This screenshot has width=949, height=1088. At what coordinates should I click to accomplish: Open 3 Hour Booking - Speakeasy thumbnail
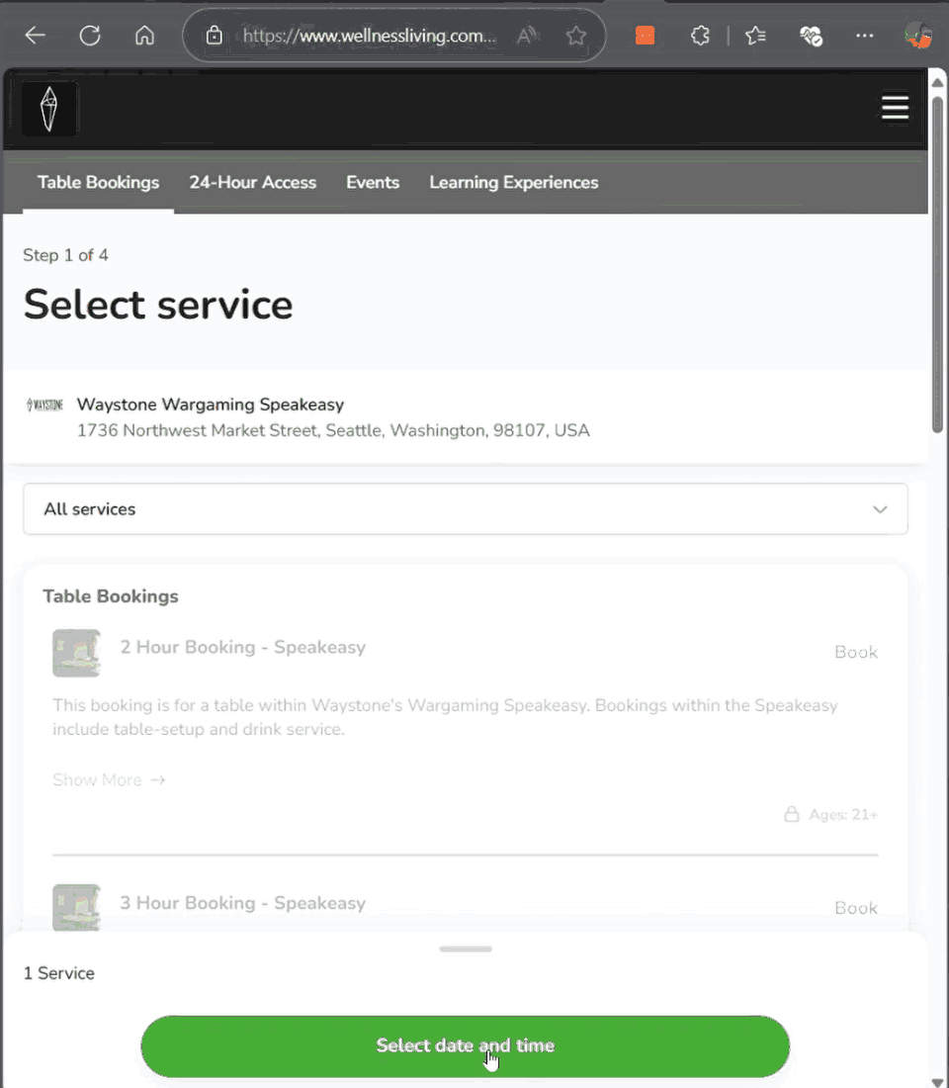click(76, 907)
